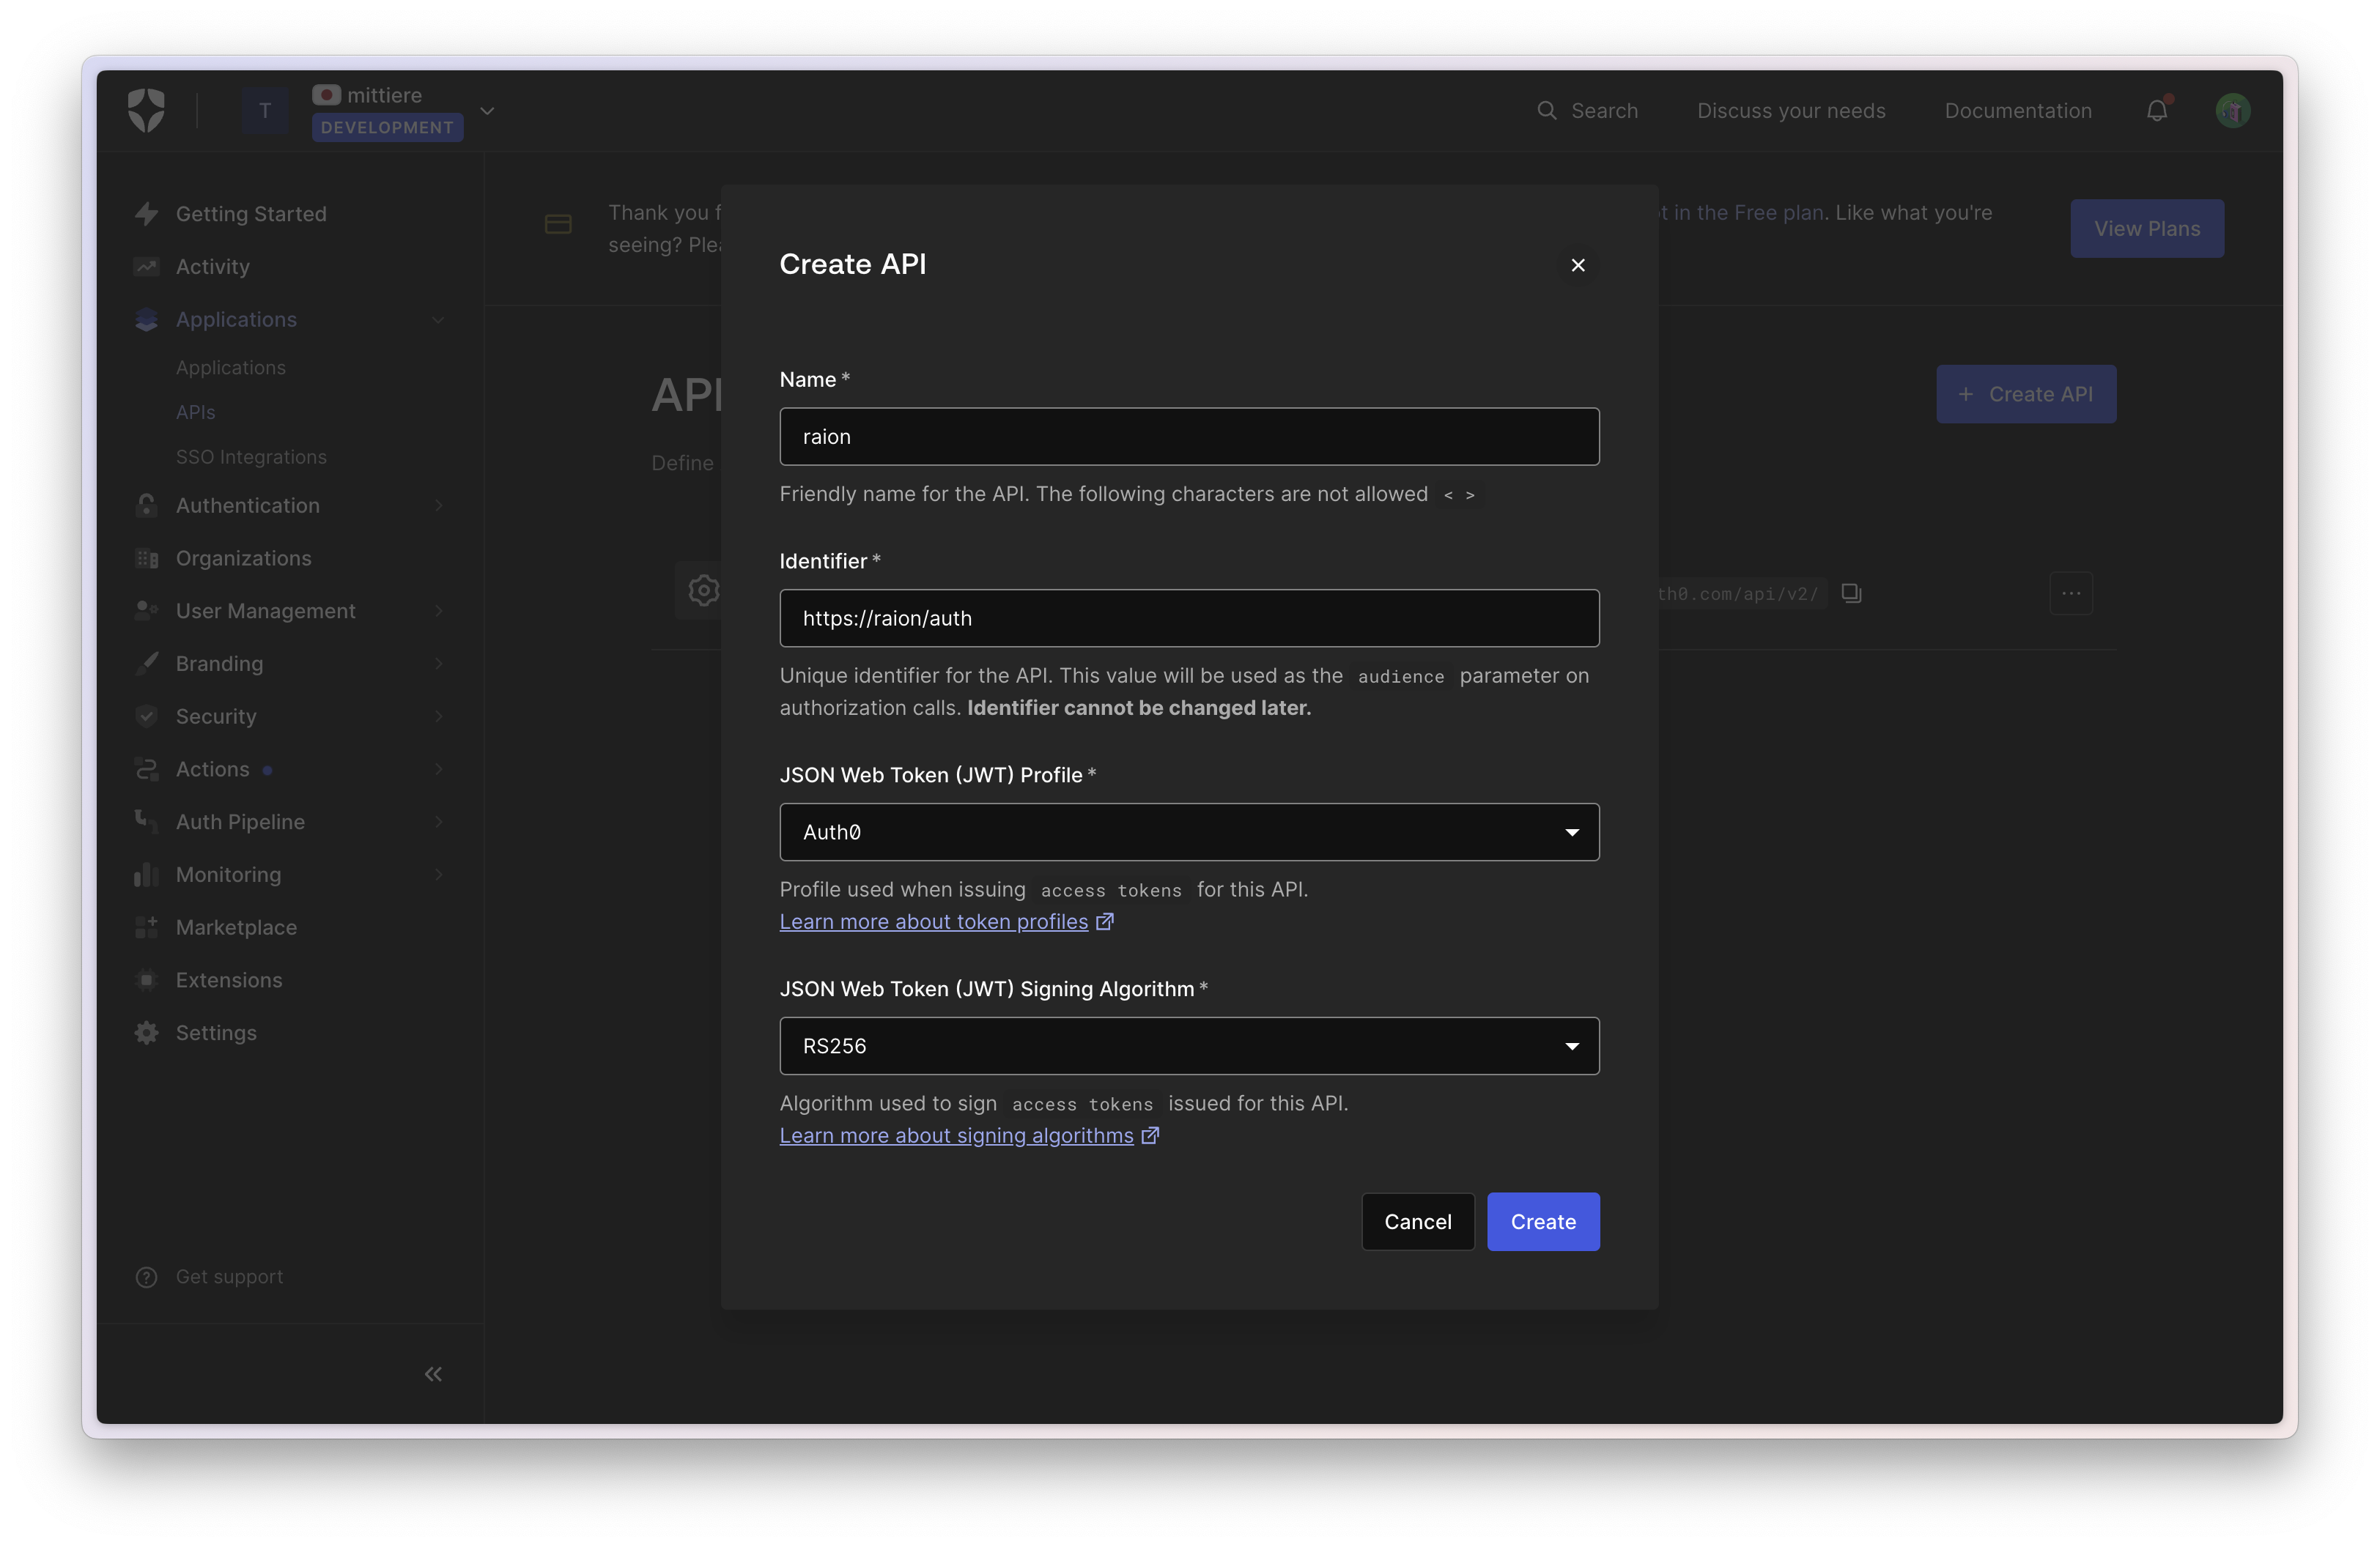2380x1547 pixels.
Task: Close the Create API dialog
Action: click(1578, 265)
